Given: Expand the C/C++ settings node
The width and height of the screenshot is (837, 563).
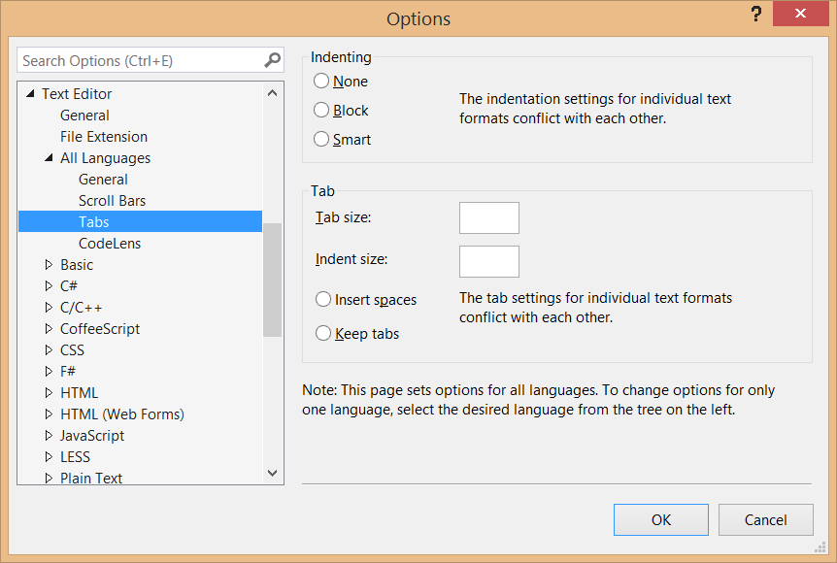Looking at the screenshot, I should point(50,307).
